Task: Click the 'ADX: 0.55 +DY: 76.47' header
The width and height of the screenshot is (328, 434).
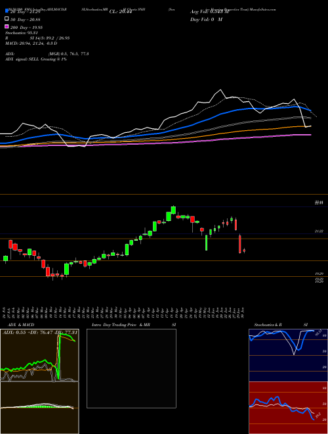Action: click(40, 332)
